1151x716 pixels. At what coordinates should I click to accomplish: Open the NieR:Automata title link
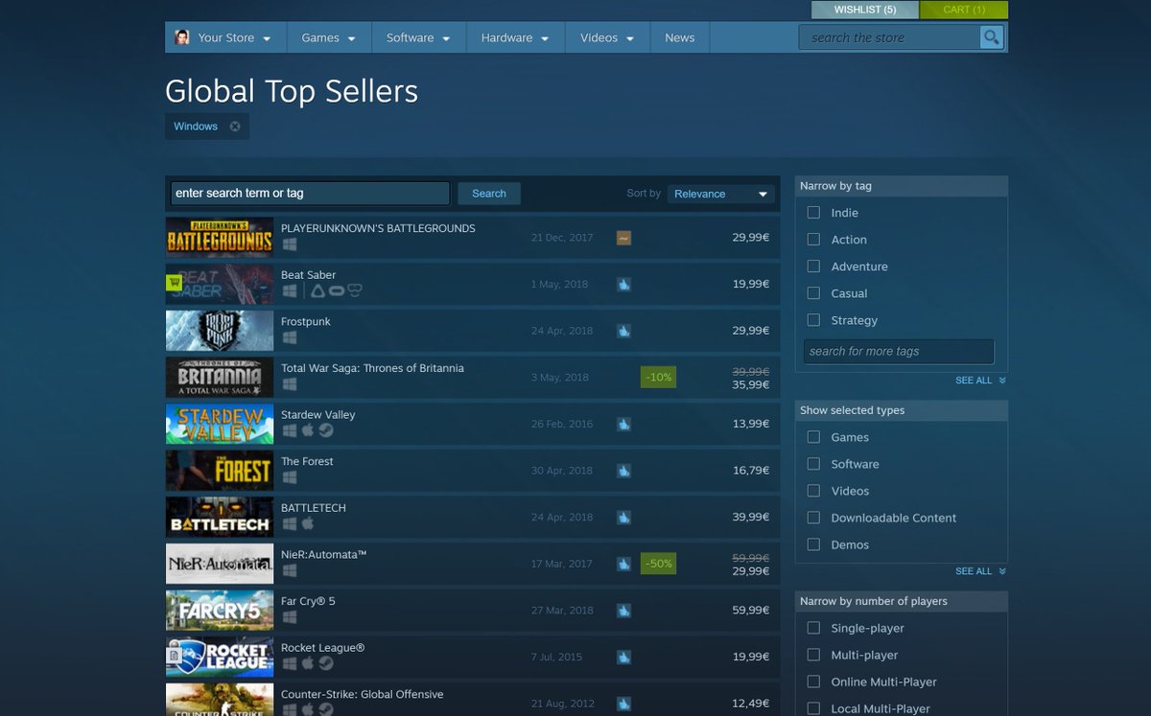coord(324,554)
